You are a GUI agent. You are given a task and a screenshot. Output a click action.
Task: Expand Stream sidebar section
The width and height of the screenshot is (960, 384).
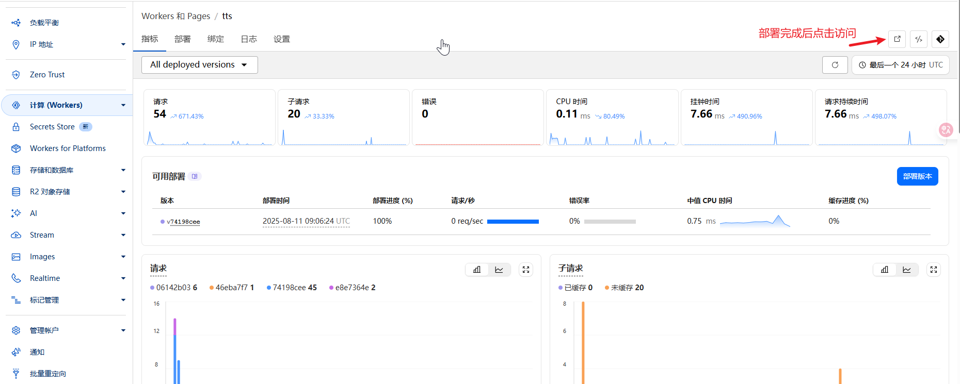123,235
